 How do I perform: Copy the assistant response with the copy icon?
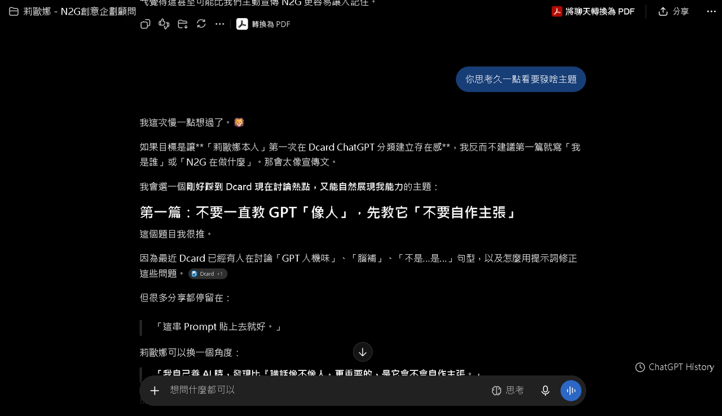(145, 24)
